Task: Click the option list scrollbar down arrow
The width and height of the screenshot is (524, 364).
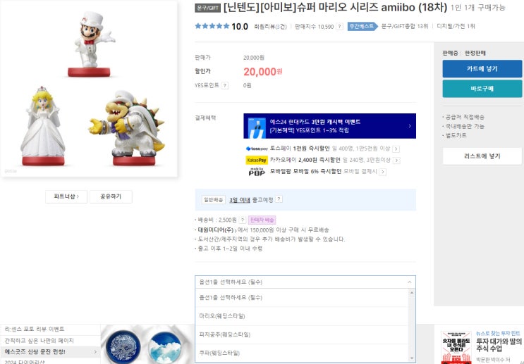Action: pyautogui.click(x=412, y=358)
